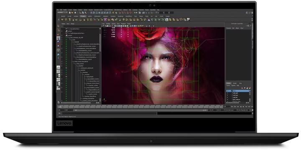Click the polygon sphere shelf icon

tap(62, 20)
